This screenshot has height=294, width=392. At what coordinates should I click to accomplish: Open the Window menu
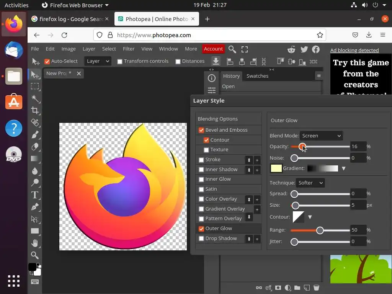(168, 49)
